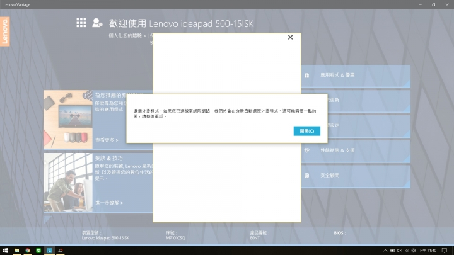Click the Lenovo Vantage taskbar icon
The image size is (454, 255).
point(49,251)
